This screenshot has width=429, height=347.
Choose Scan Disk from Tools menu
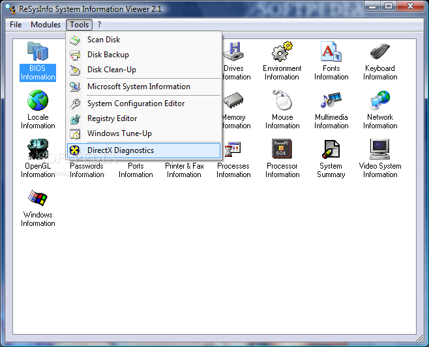pyautogui.click(x=143, y=40)
